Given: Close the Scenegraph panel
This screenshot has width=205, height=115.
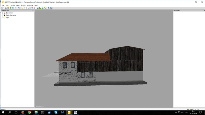Looking at the screenshot, I should click(x=33, y=10).
